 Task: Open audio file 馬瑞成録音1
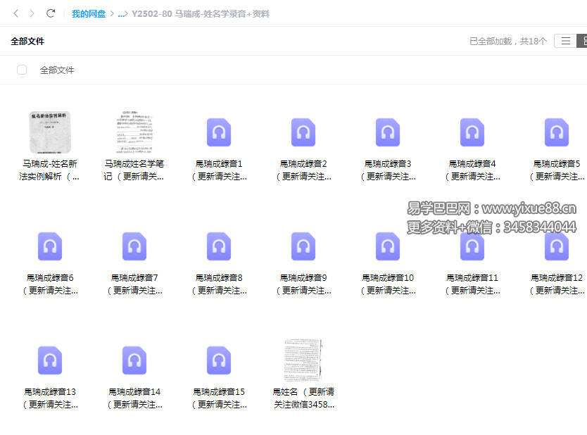click(218, 132)
